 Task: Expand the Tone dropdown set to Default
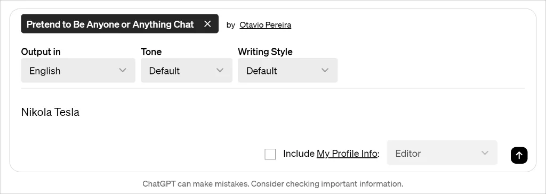pos(186,71)
